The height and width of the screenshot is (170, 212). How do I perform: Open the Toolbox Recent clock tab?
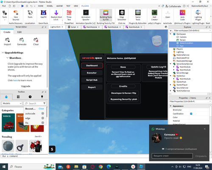pyautogui.click(x=30, y=97)
